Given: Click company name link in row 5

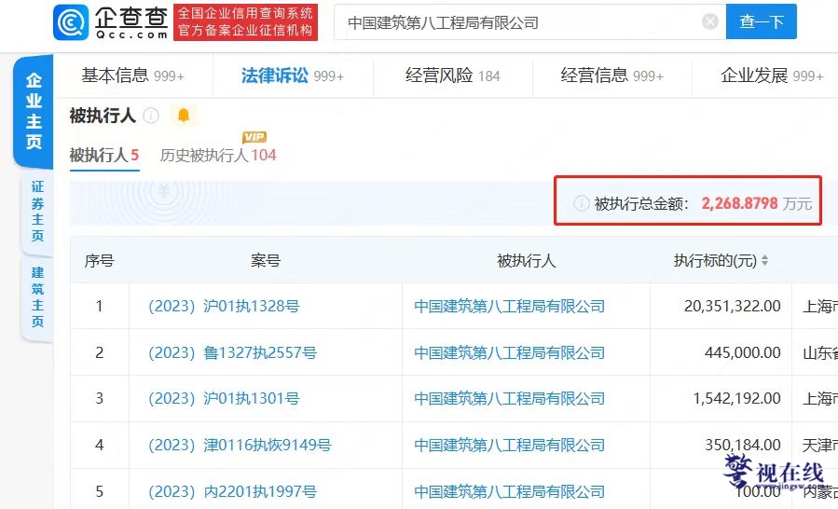Looking at the screenshot, I should (509, 491).
